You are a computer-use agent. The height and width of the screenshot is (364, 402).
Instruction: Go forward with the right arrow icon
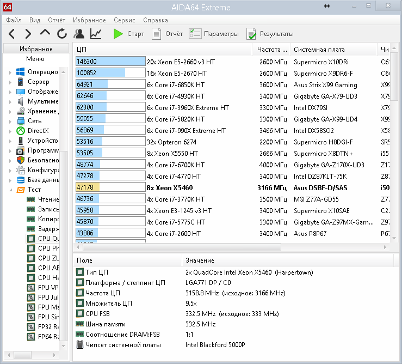click(x=28, y=34)
